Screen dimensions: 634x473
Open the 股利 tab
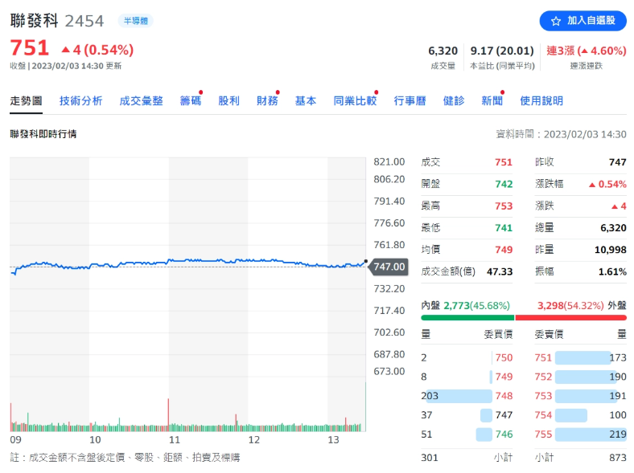pos(228,100)
